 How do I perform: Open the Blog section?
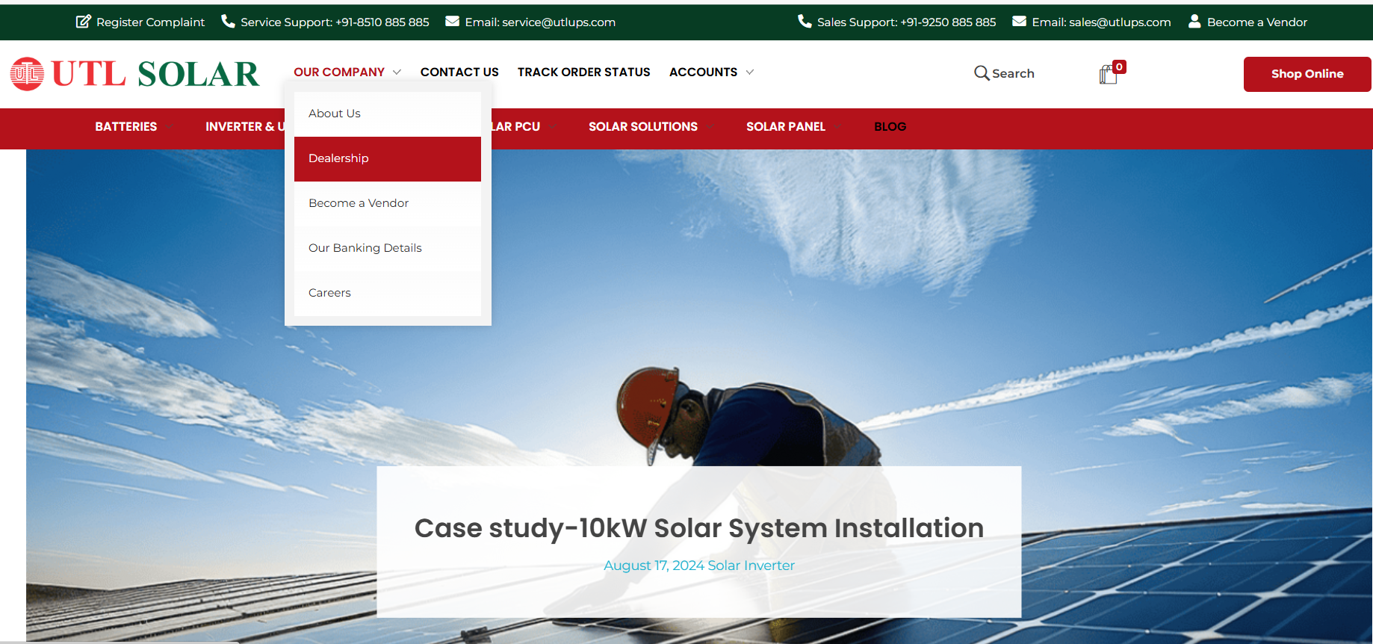coord(890,127)
